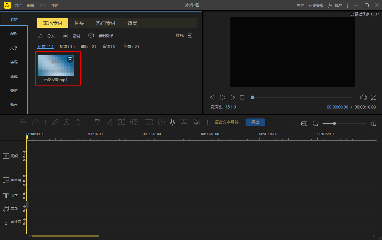Click fit-timeline-to-window icon

click(x=304, y=124)
